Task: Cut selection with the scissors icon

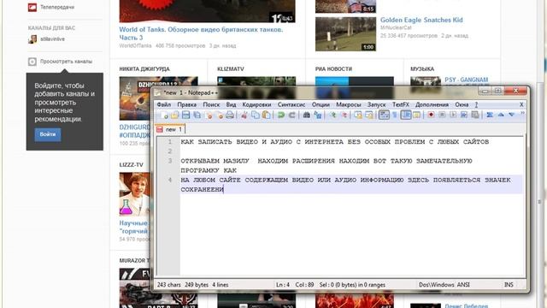Action: [244, 115]
